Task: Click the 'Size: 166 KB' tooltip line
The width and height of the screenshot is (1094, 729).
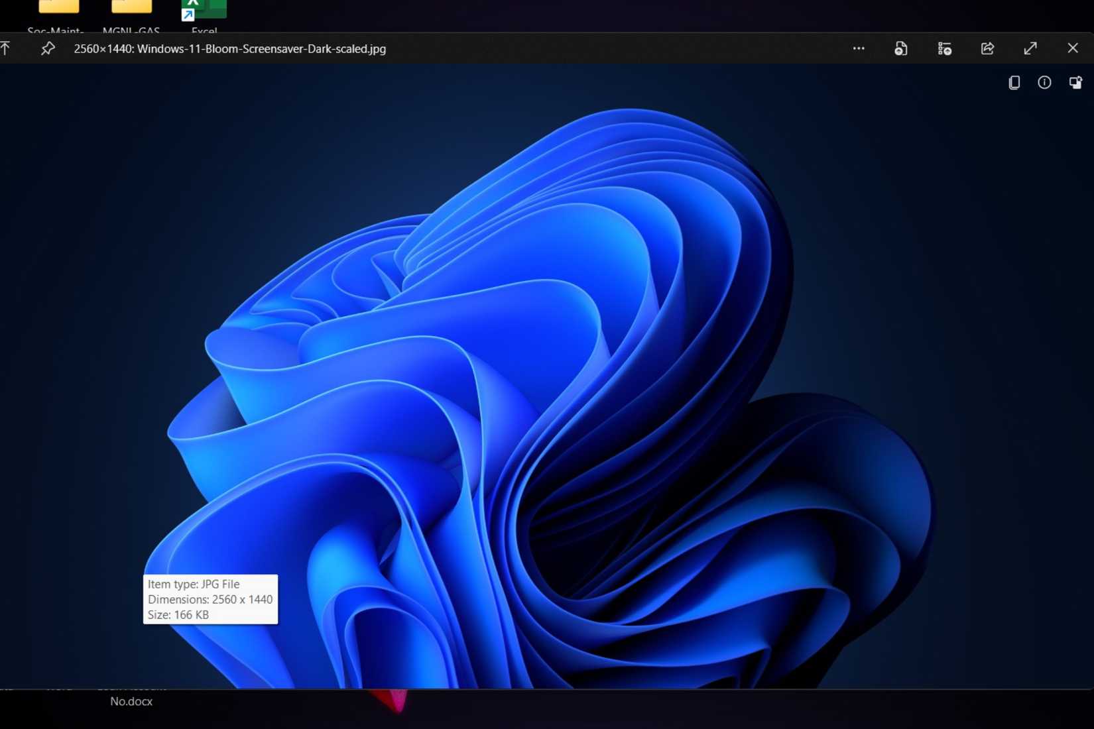Action: 178,614
